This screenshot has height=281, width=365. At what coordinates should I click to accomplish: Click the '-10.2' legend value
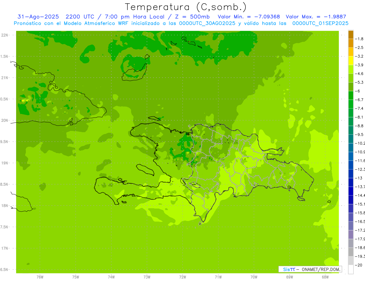click(360, 143)
